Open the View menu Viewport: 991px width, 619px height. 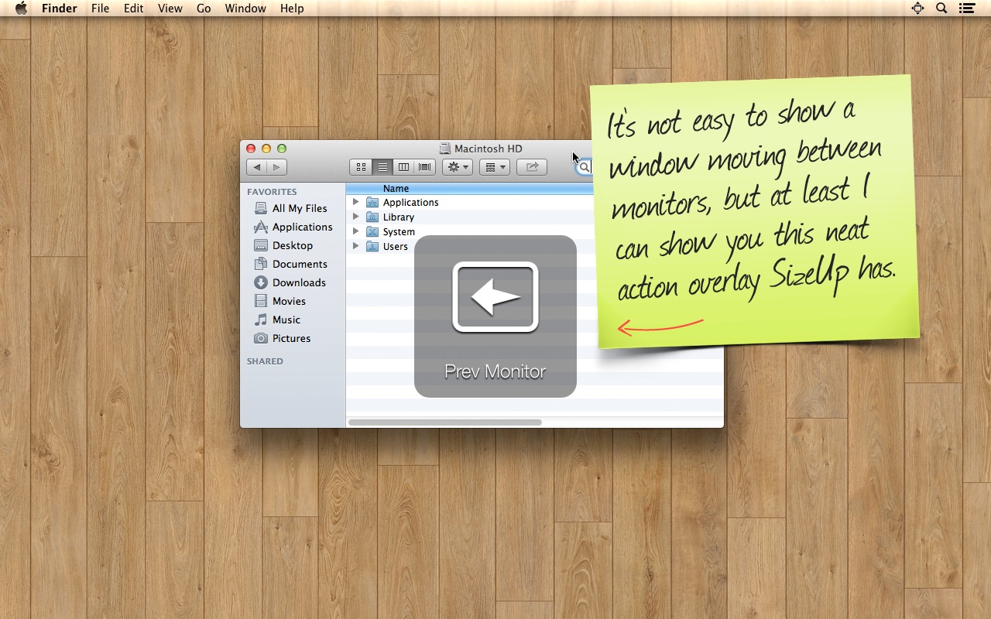point(170,9)
